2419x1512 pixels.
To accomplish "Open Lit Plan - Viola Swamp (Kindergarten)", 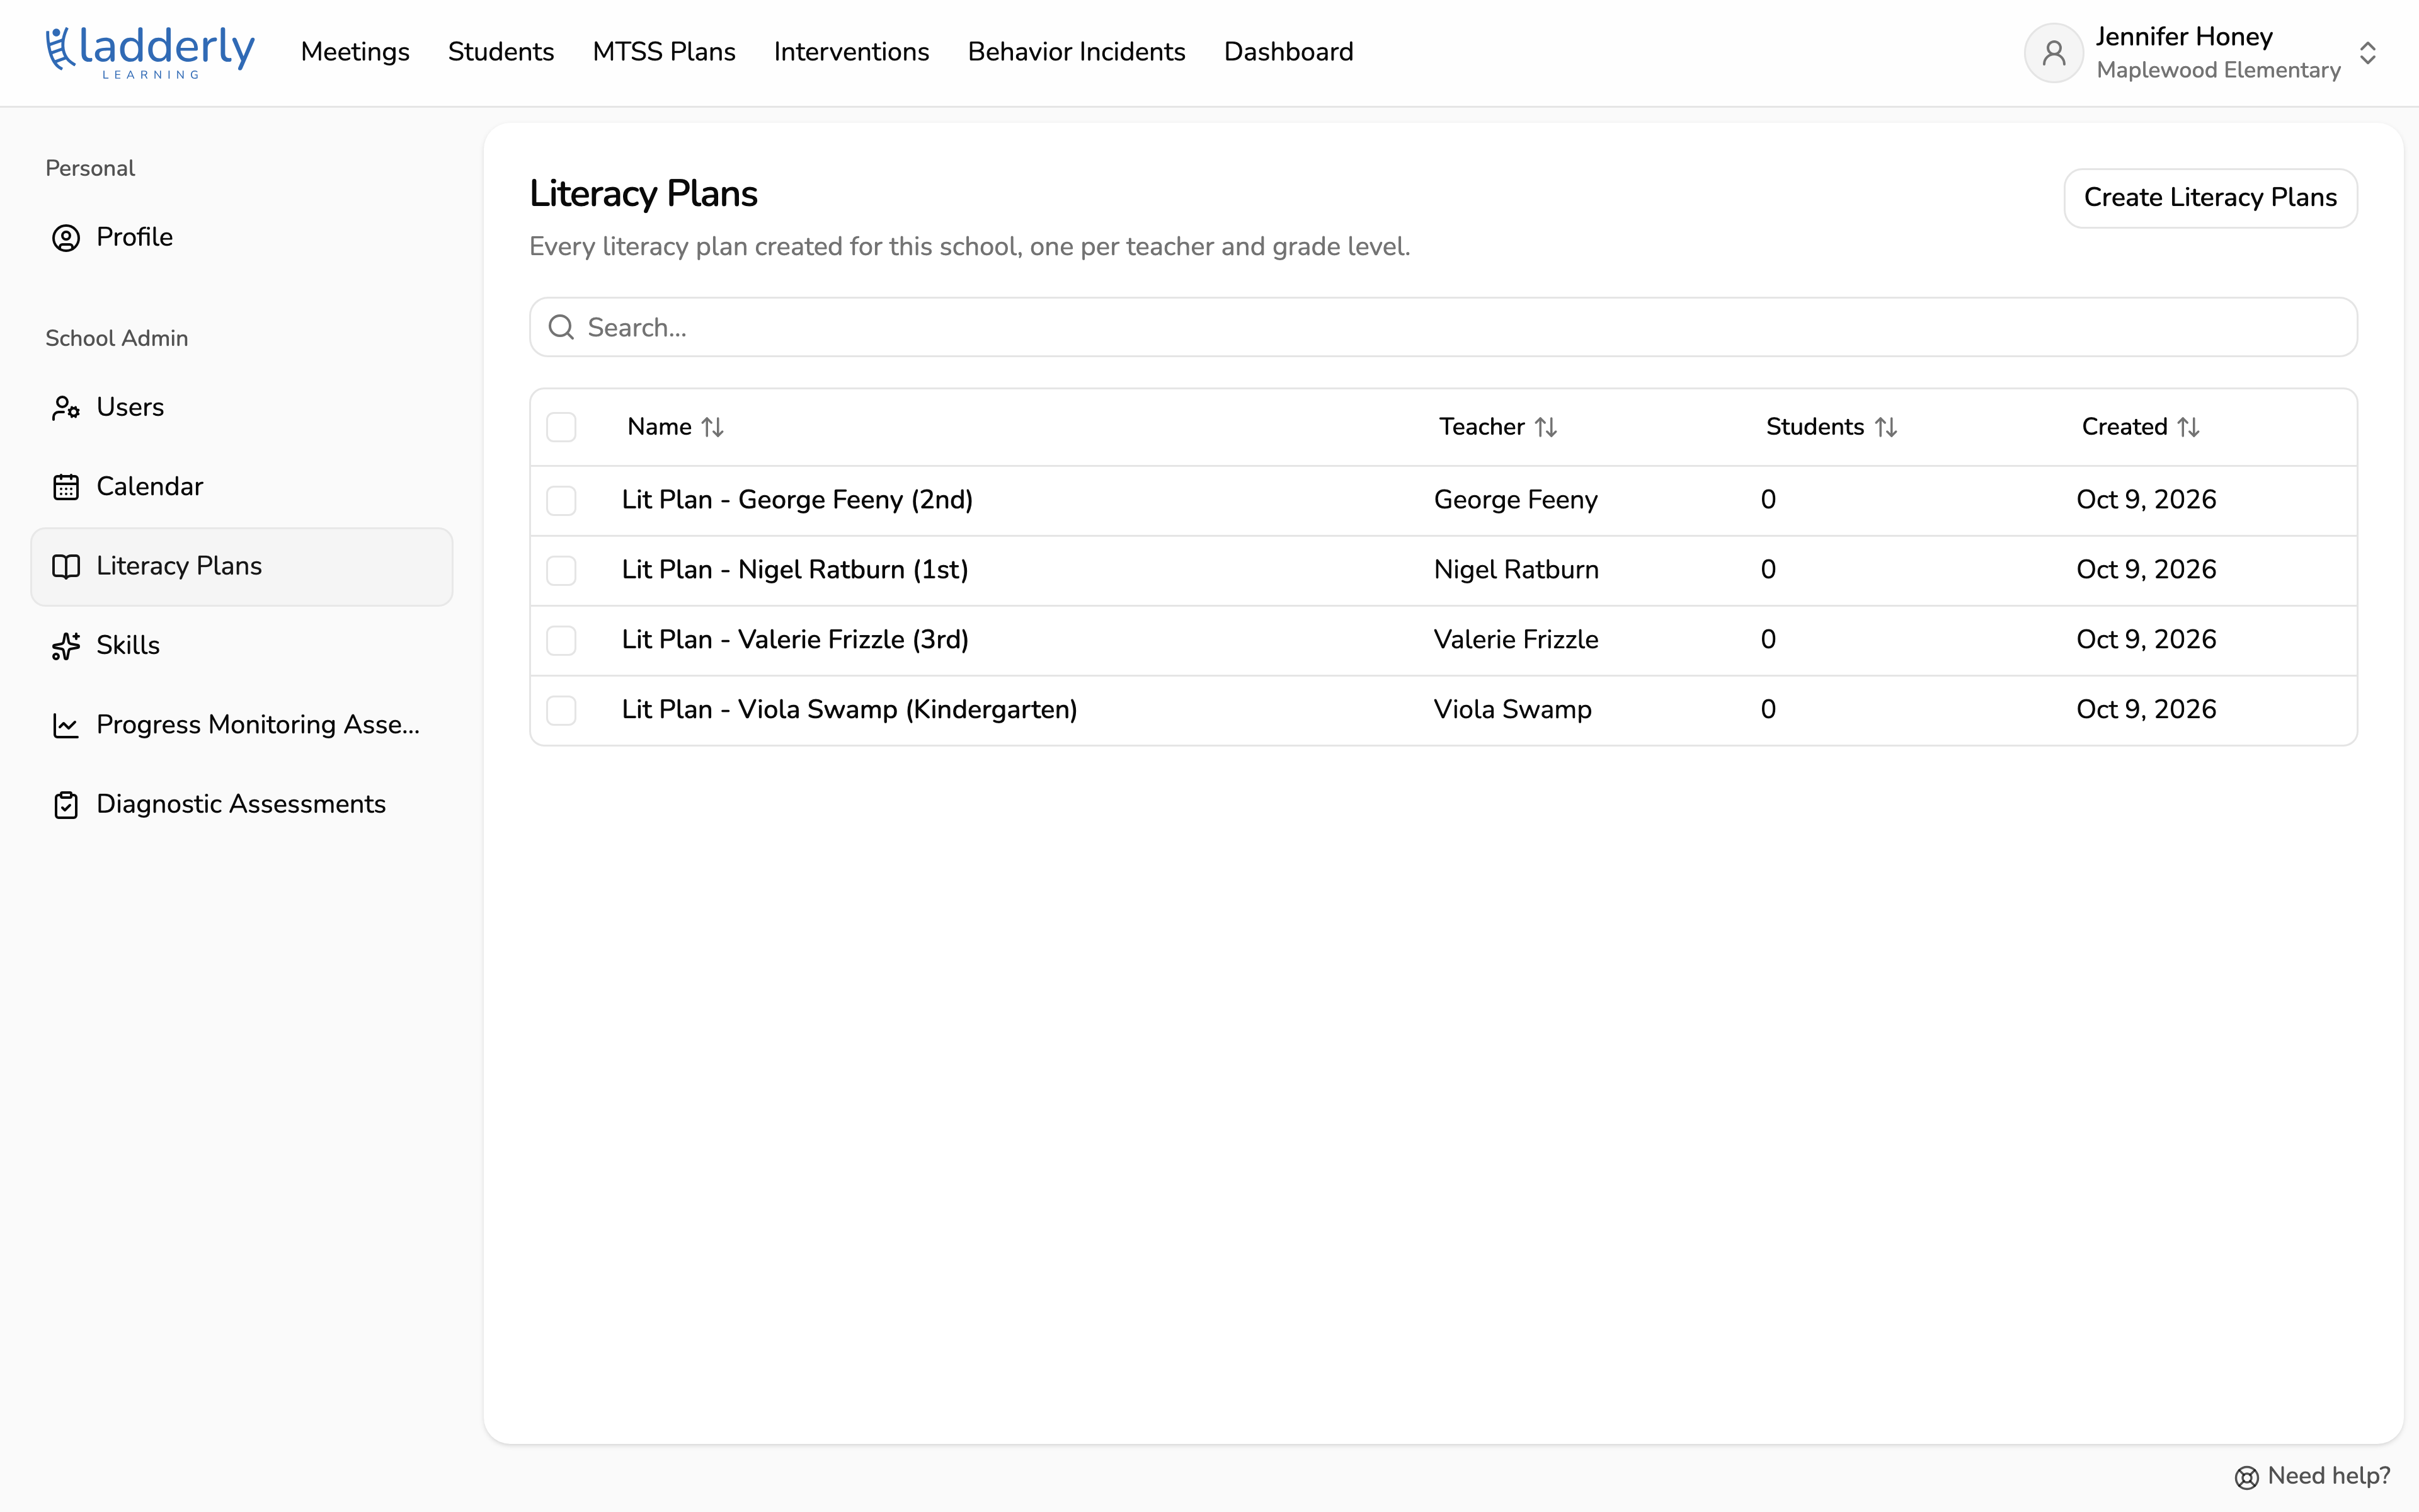I will [x=850, y=710].
